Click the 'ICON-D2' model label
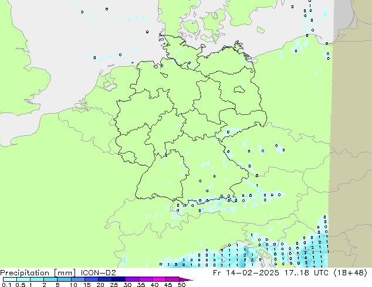This screenshot has width=372, height=287. point(98,273)
